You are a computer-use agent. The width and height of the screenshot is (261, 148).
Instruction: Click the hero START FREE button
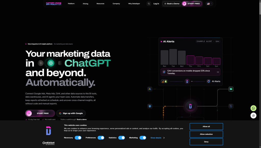click(x=40, y=113)
